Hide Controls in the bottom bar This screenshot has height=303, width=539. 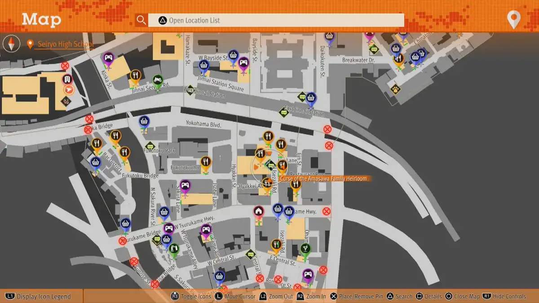coord(504,296)
